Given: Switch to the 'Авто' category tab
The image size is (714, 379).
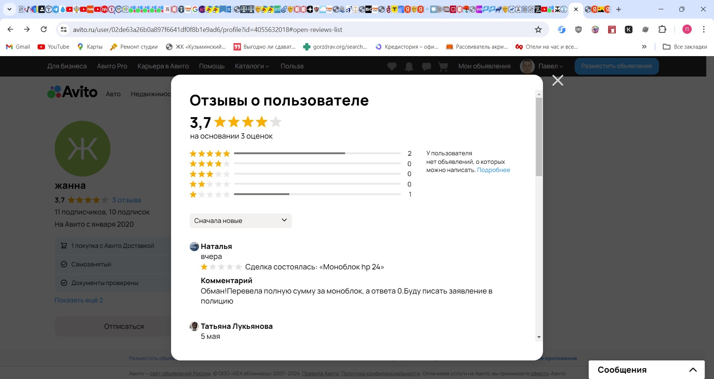Looking at the screenshot, I should (113, 94).
